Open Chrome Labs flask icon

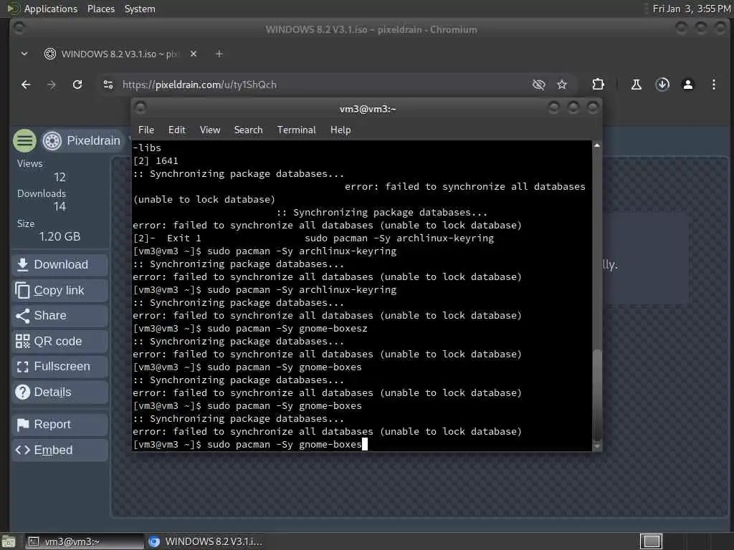pyautogui.click(x=637, y=85)
